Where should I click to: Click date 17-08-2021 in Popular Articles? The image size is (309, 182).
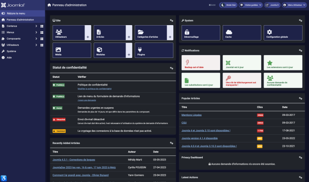click(289, 131)
